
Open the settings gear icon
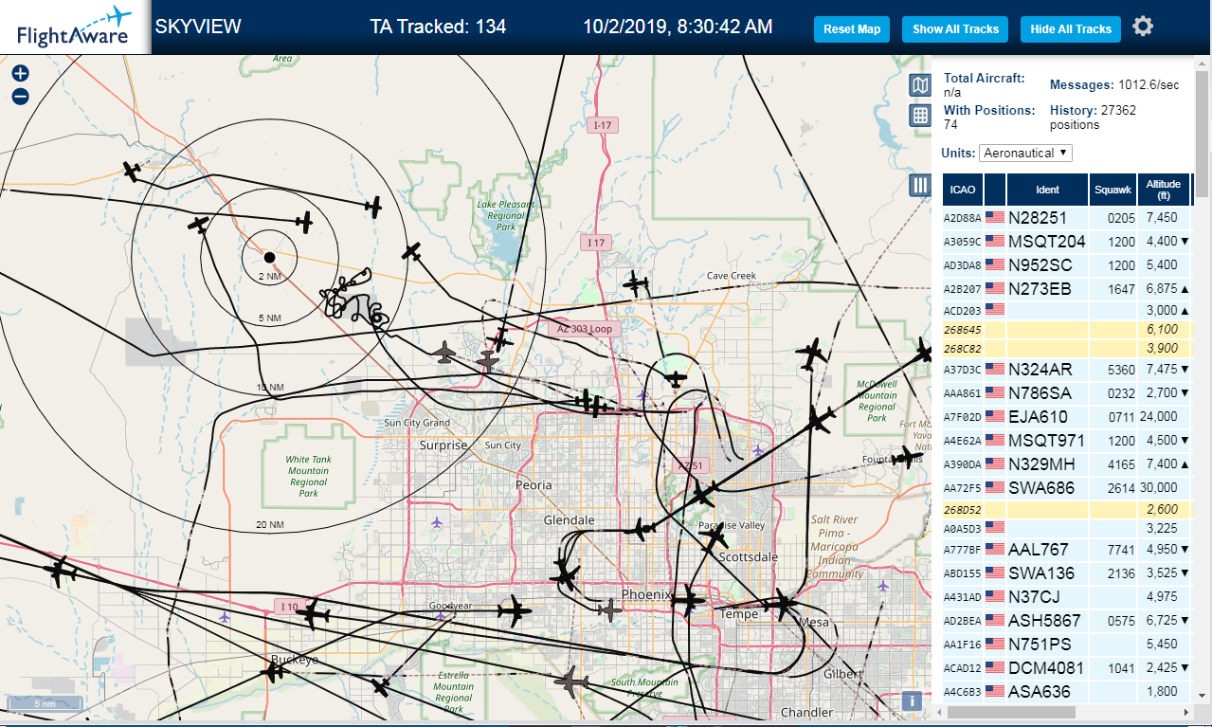pos(1143,27)
